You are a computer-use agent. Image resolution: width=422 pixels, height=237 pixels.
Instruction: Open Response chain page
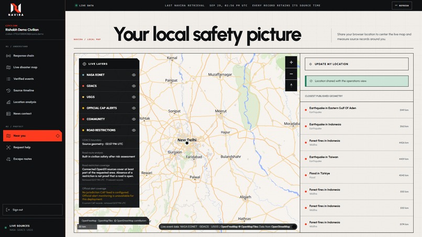[32, 55]
